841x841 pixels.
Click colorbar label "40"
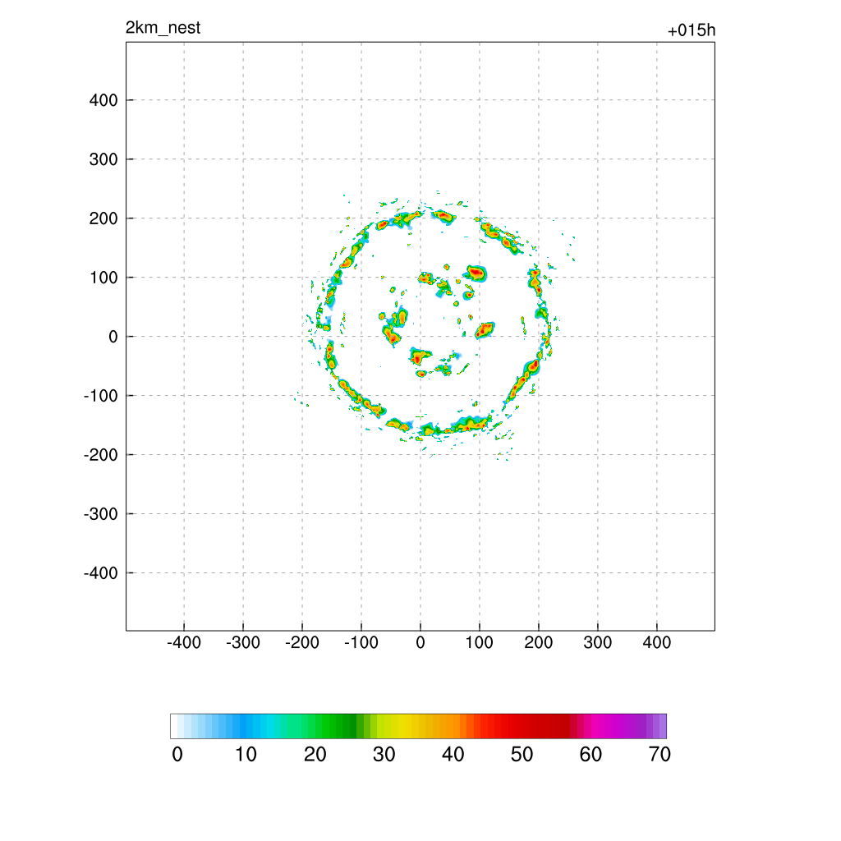coord(453,755)
